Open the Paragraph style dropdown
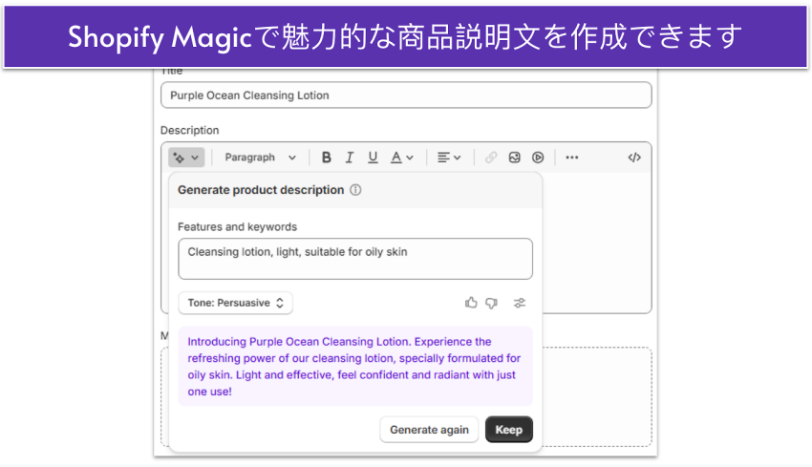This screenshot has width=812, height=467. 260,158
